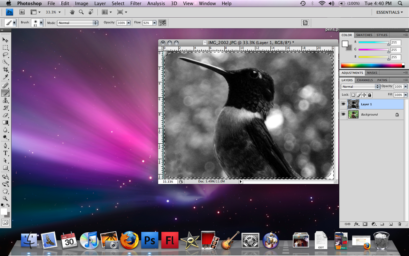409x256 pixels.
Task: Open the Analysis menu
Action: pos(156,4)
